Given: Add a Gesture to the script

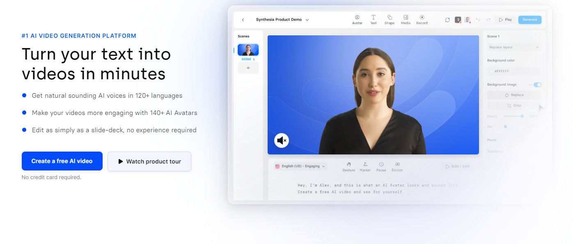Looking at the screenshot, I should pyautogui.click(x=348, y=167).
